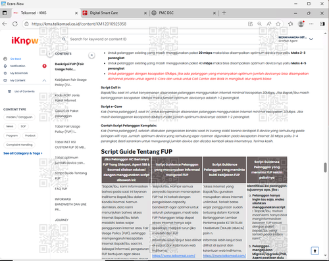Open the browser settings and more menu
This screenshot has width=329, height=261.
[311, 24]
